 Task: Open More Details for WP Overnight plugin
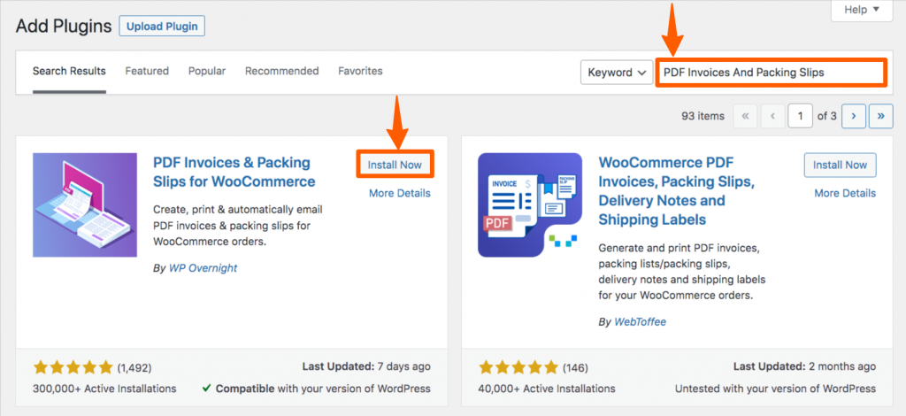point(400,193)
